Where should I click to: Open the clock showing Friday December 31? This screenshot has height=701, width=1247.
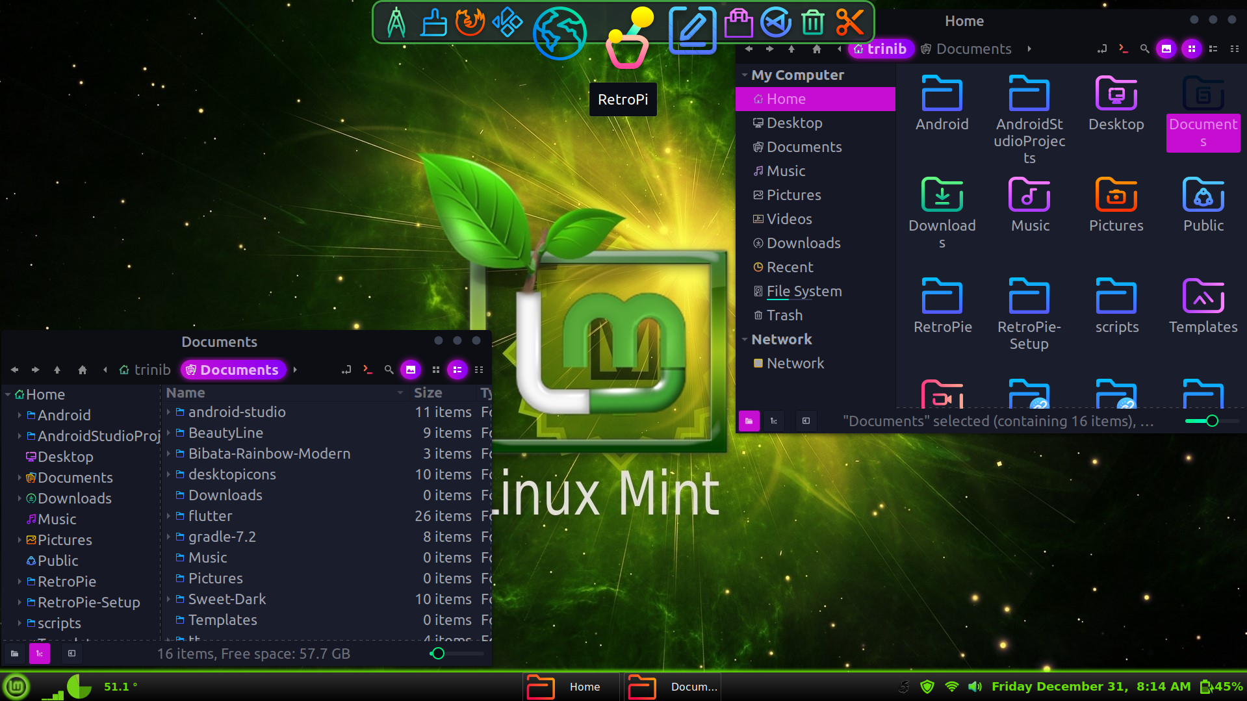pos(1091,687)
